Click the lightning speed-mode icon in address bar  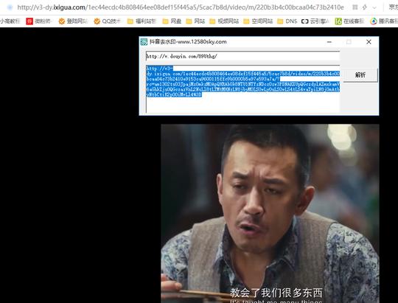365,7
